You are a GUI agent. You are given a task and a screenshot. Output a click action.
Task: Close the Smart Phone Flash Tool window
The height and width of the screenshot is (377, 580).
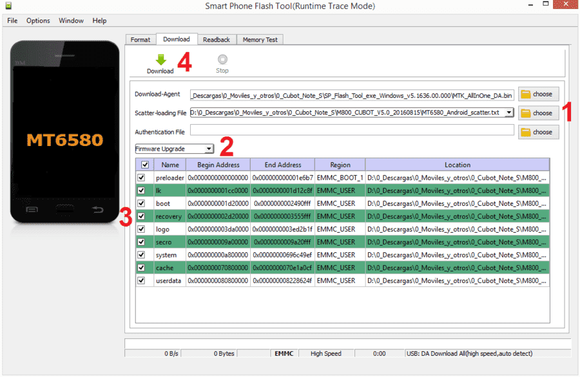(566, 5)
